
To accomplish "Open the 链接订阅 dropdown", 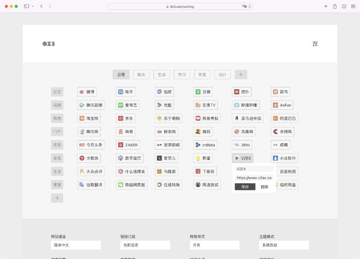I will pos(145,245).
